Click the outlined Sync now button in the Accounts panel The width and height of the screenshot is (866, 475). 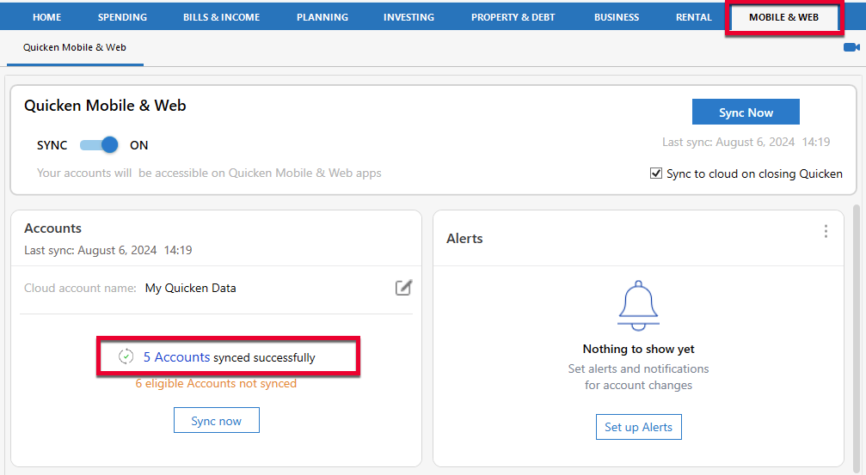point(217,420)
